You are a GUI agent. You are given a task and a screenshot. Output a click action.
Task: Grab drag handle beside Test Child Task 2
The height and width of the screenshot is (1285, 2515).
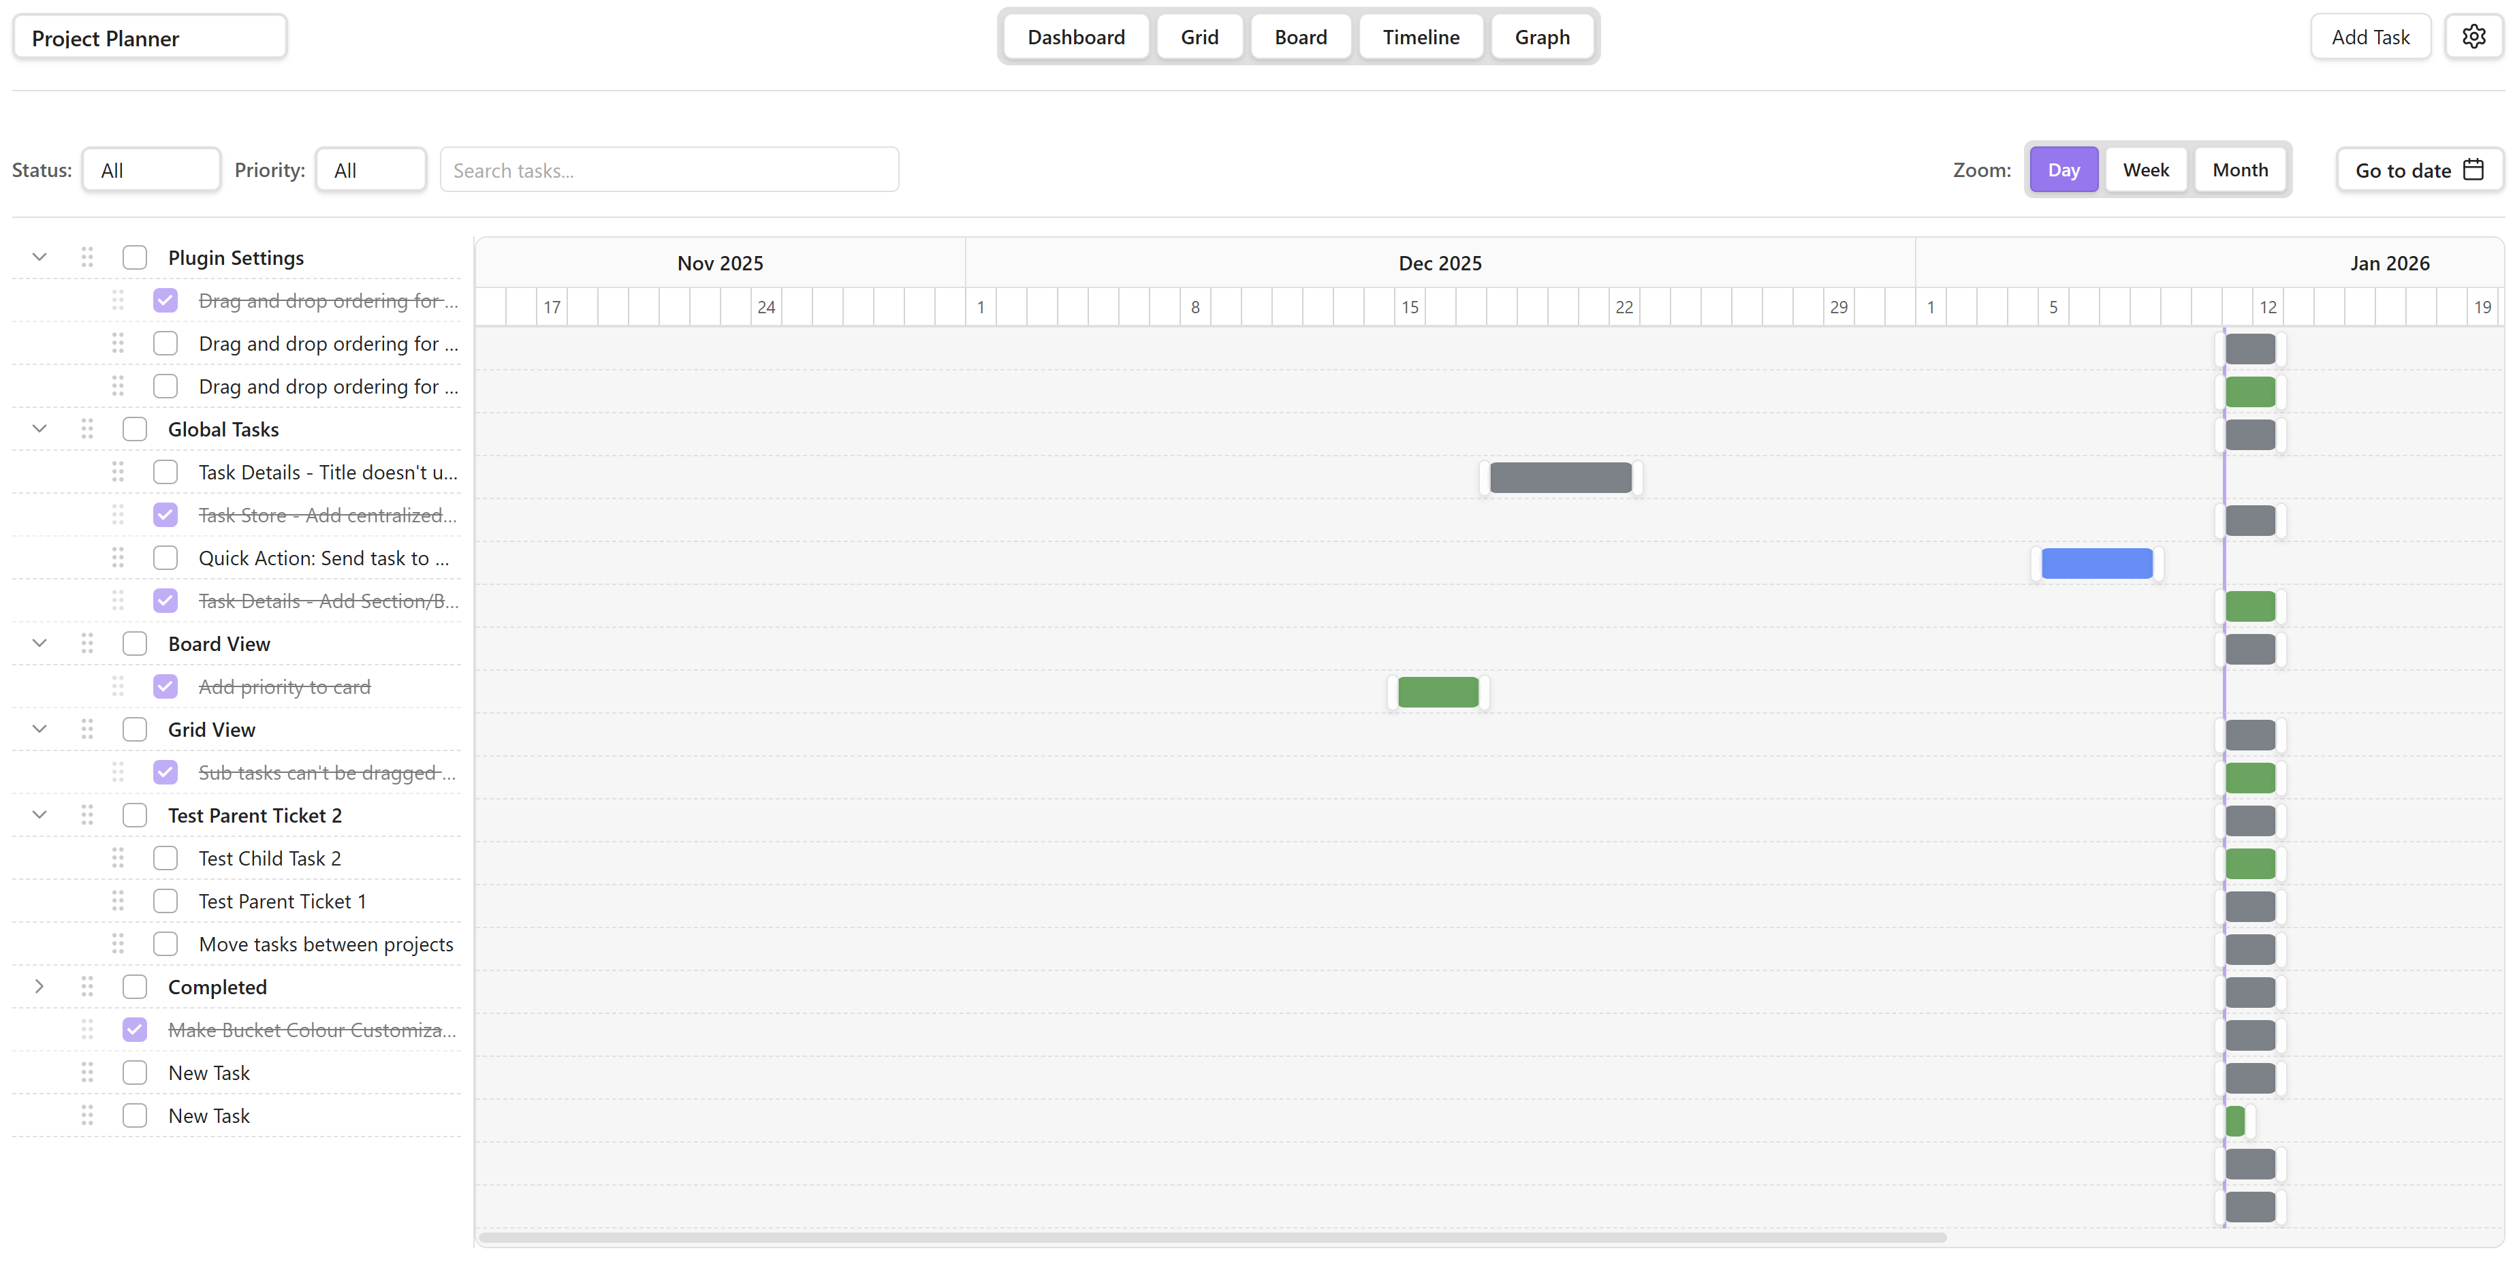click(x=118, y=857)
